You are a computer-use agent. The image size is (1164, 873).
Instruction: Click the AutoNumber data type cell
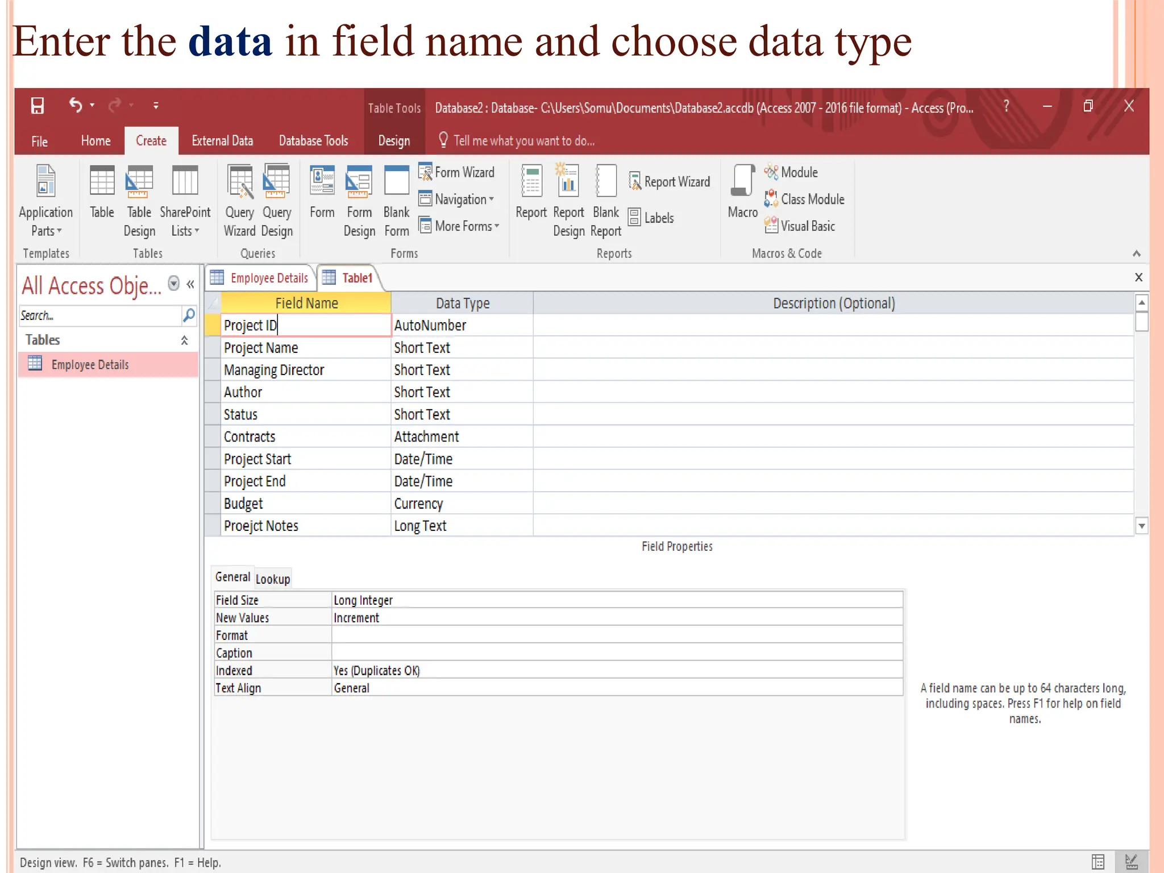462,325
